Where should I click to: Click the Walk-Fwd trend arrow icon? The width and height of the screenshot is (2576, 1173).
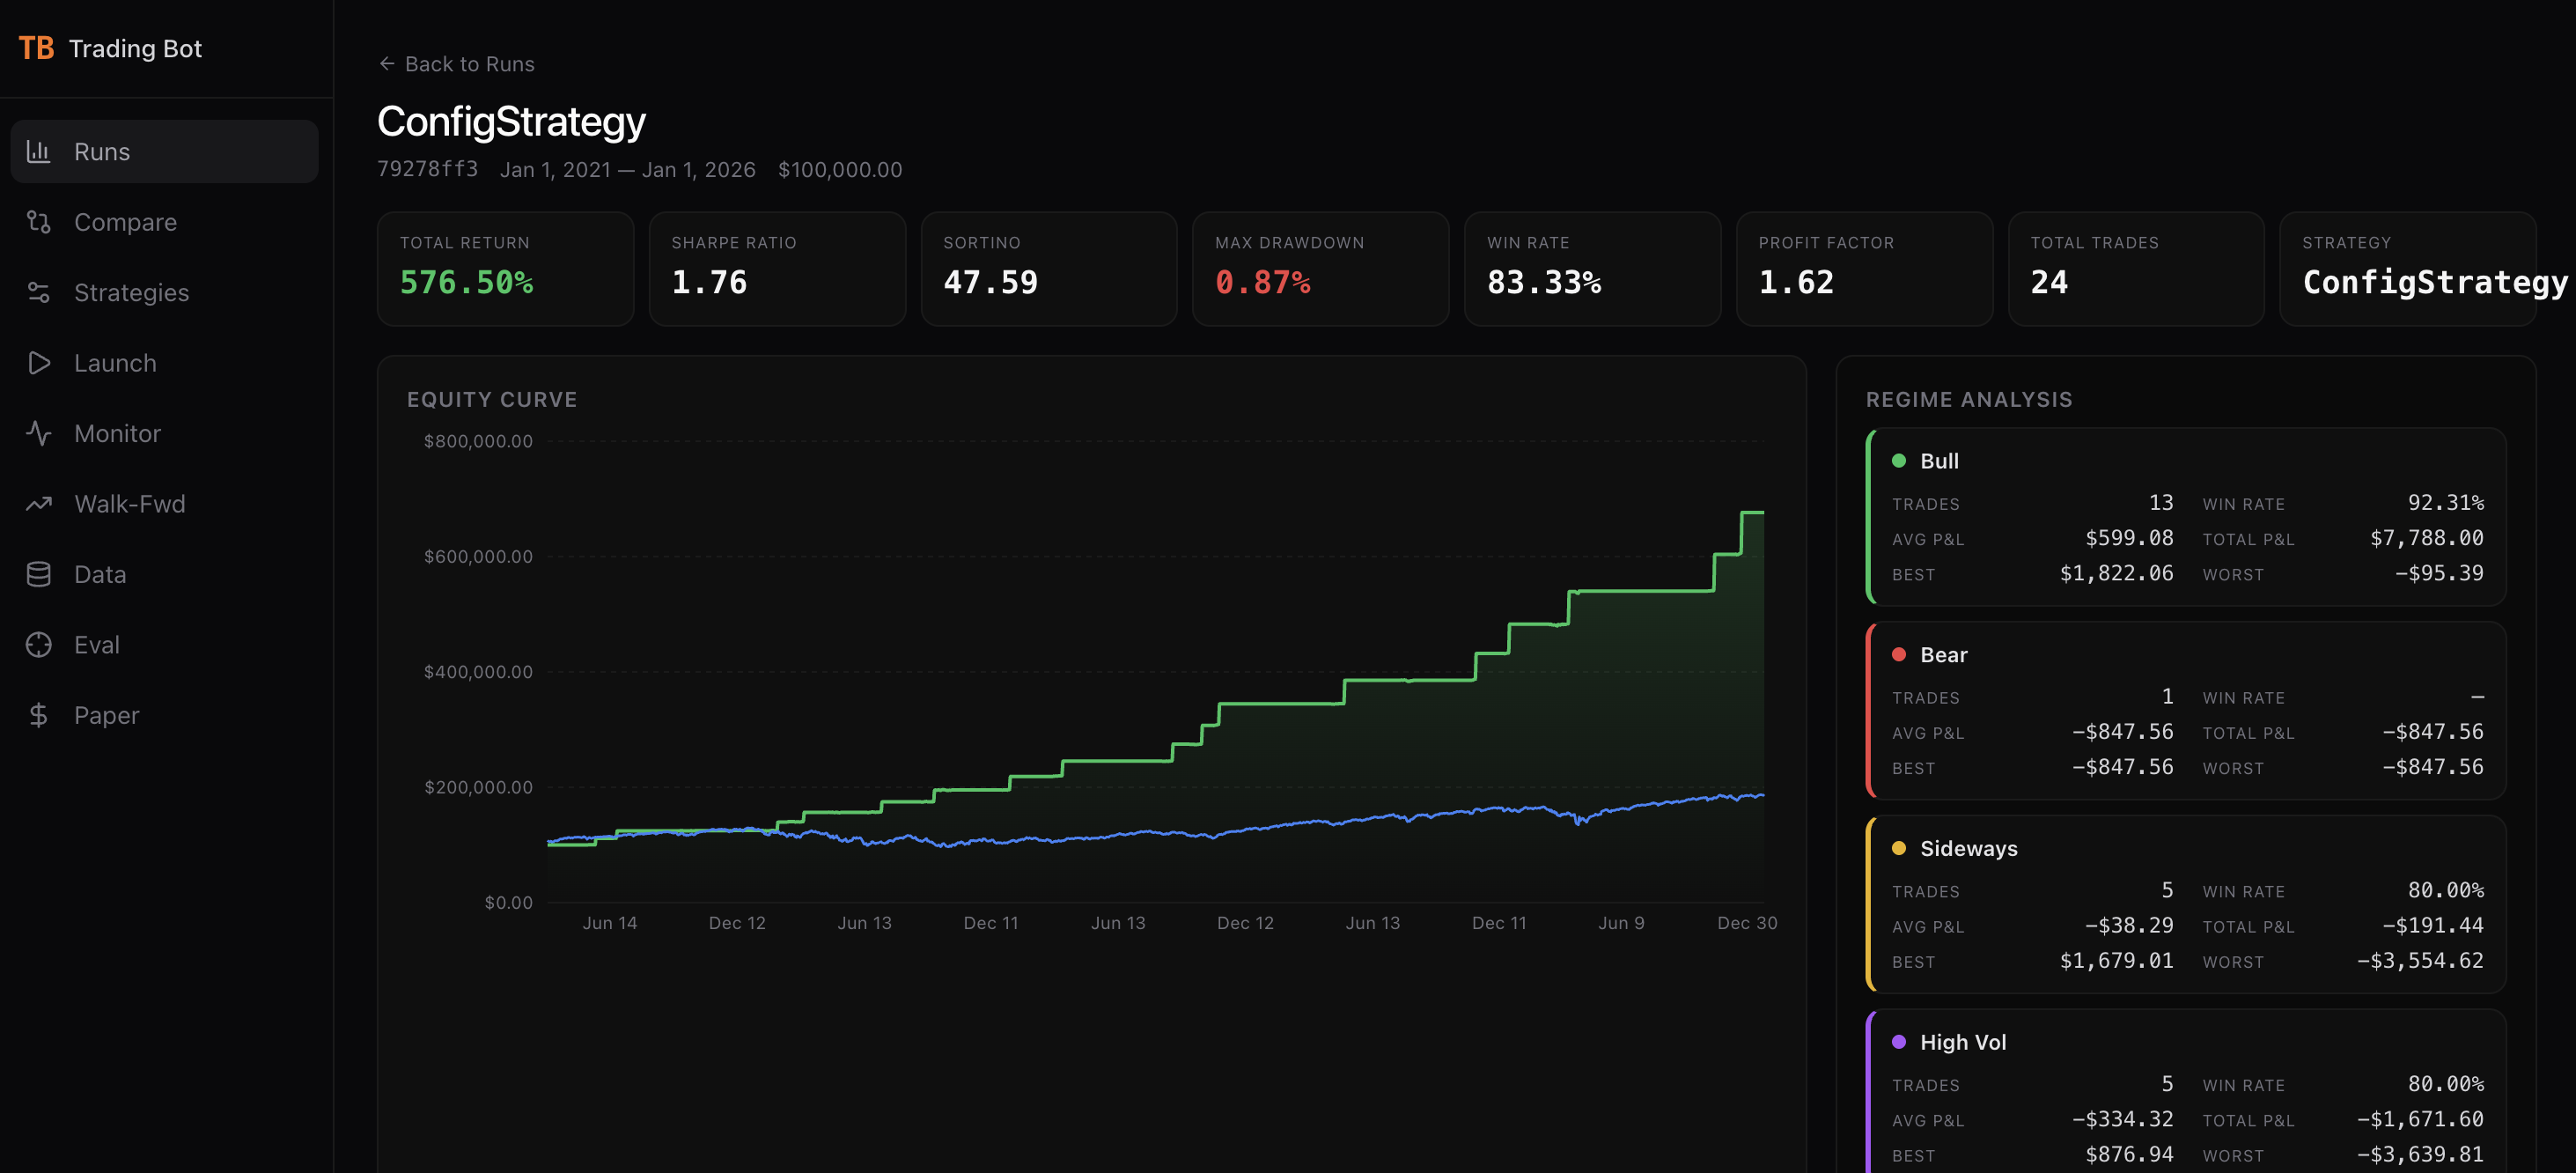pyautogui.click(x=38, y=504)
